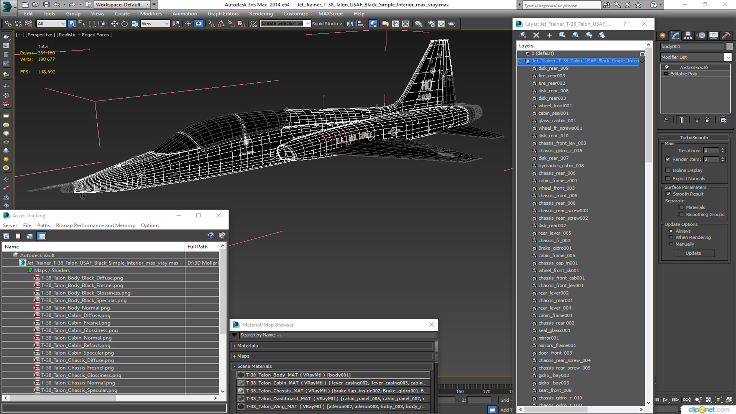Image resolution: width=736 pixels, height=414 pixels.
Task: Click the Save File icon in title bar
Action: coord(46,5)
